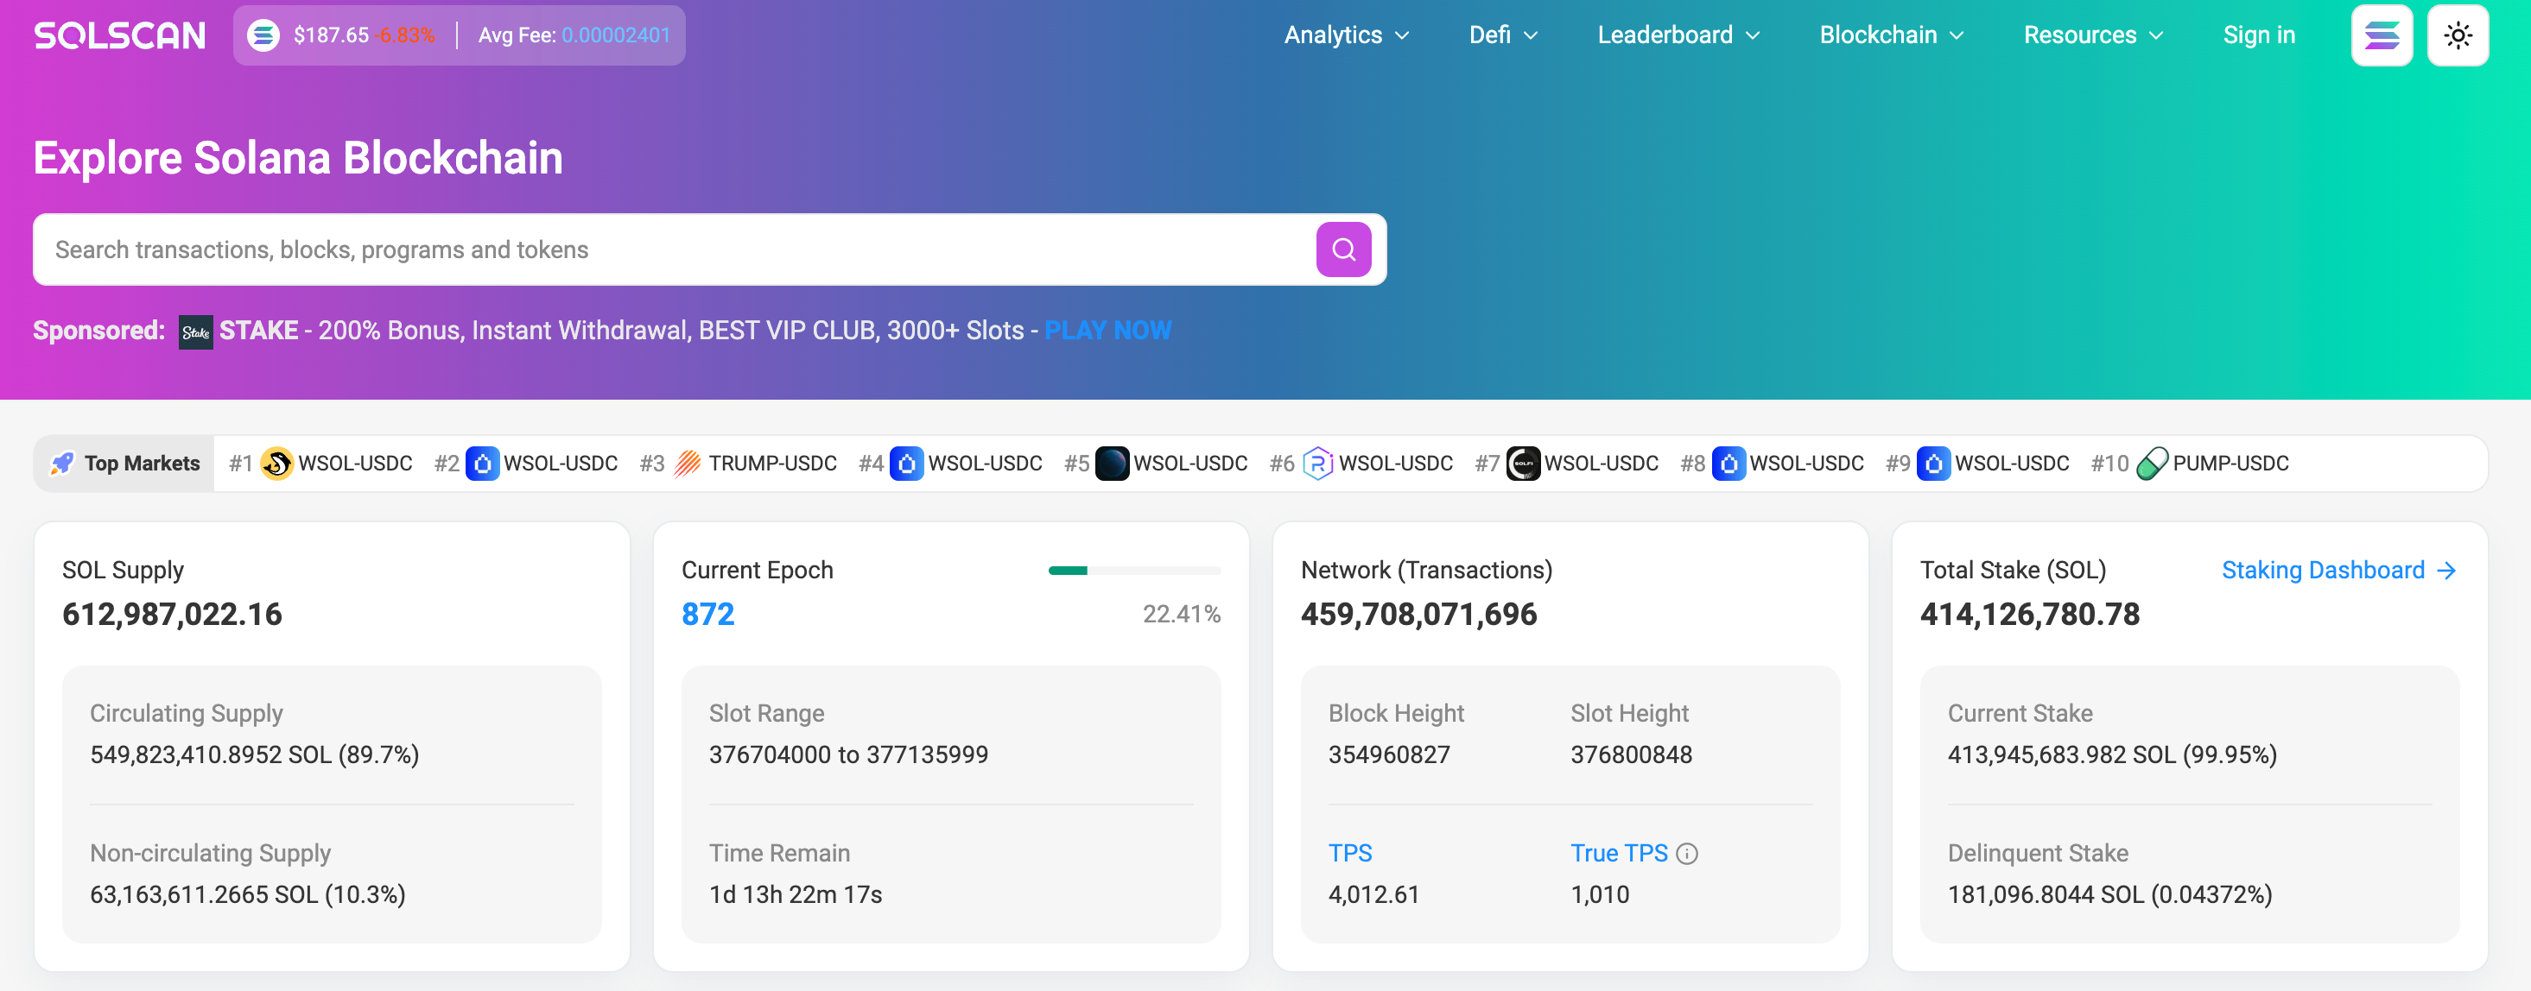Click the SOL price badge icon
This screenshot has height=991, width=2531.
pyautogui.click(x=263, y=35)
